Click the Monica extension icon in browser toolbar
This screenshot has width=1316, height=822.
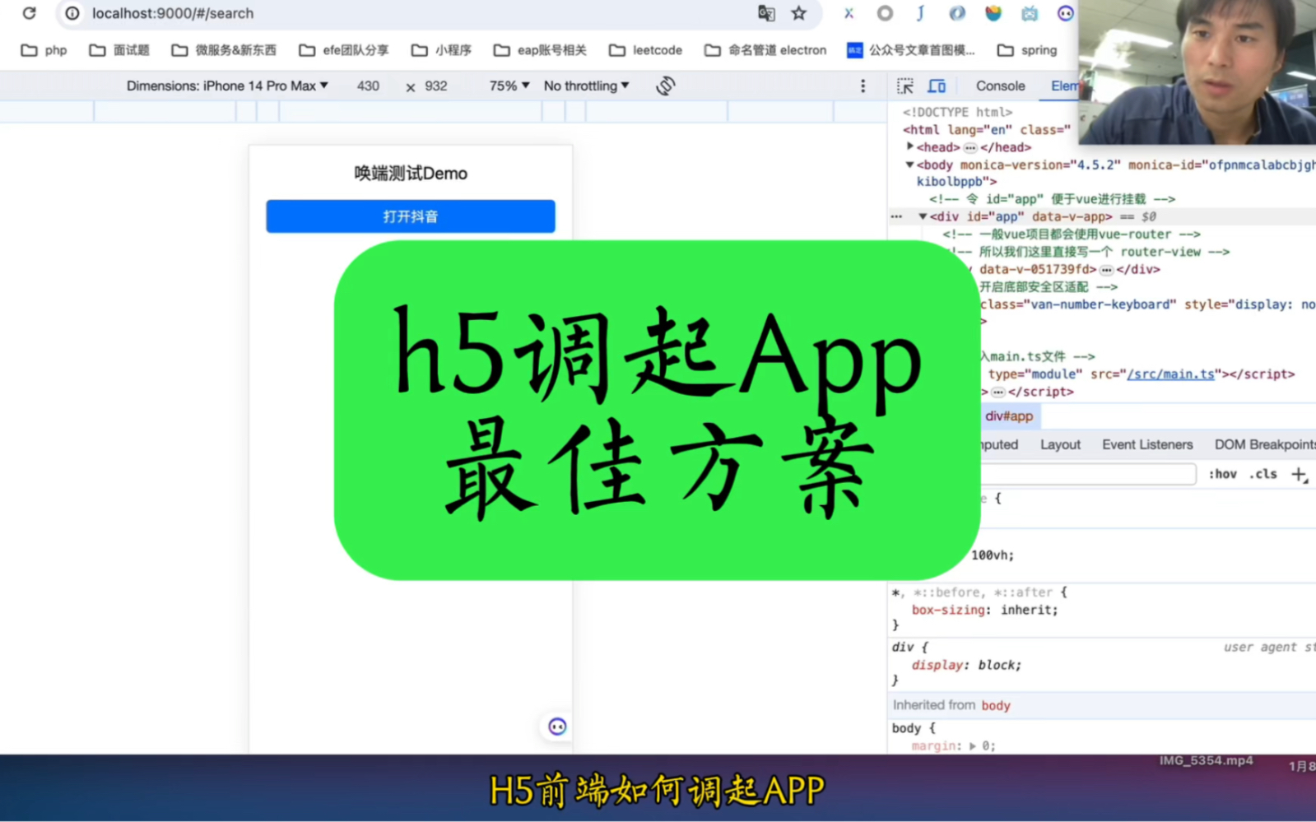1066,13
